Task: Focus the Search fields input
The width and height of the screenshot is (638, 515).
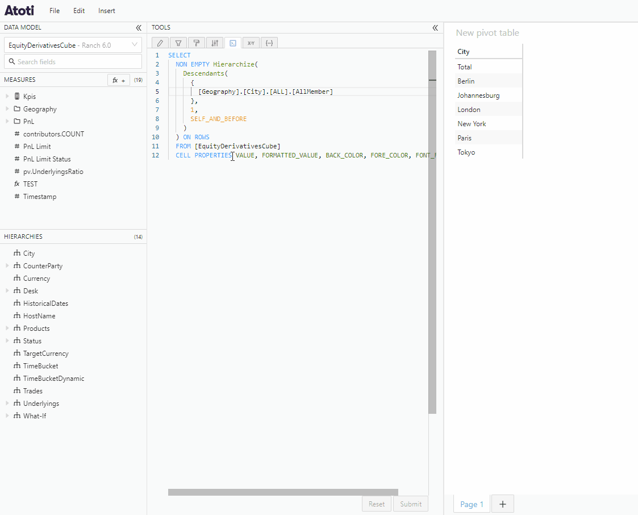Action: point(73,61)
